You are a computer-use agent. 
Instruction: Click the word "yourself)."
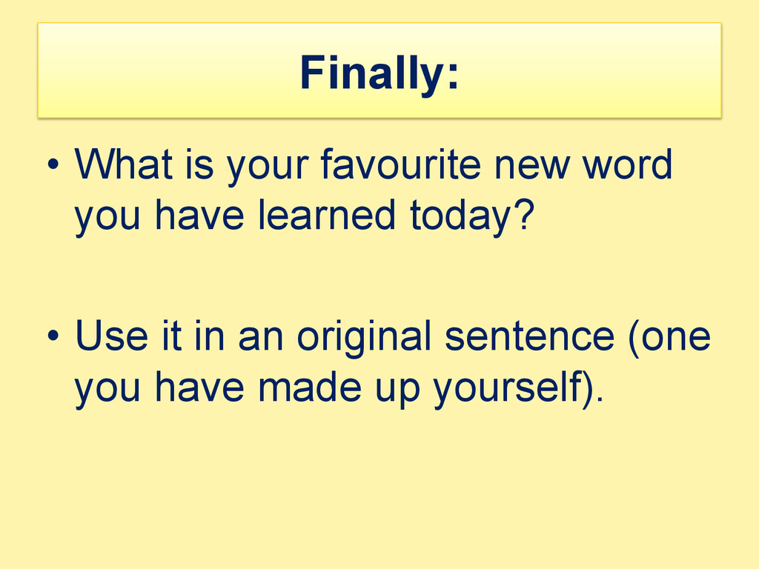(x=519, y=390)
